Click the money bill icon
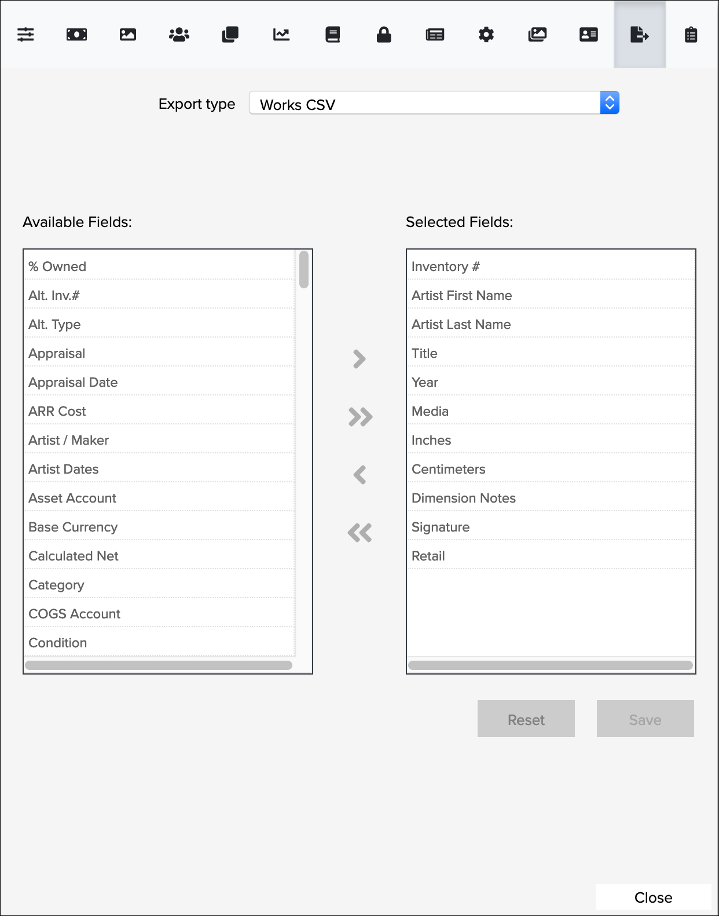719x916 pixels. pos(76,35)
